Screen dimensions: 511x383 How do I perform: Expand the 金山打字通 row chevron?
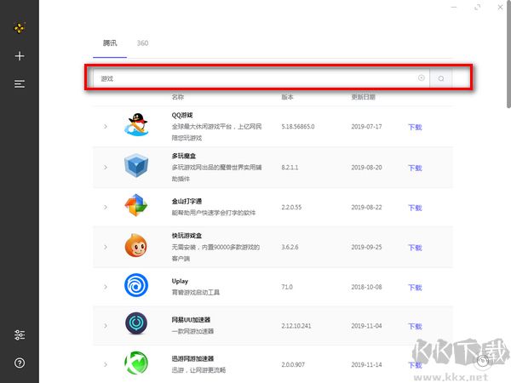click(x=106, y=207)
